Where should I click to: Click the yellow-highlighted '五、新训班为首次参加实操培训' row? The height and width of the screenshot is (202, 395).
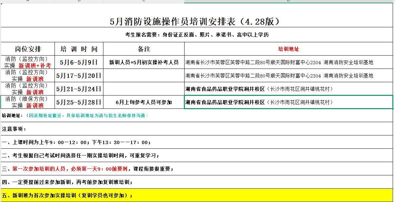197,195
